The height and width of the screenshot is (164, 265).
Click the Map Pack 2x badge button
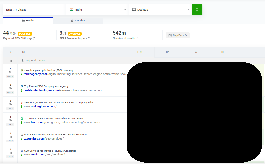[178, 35]
